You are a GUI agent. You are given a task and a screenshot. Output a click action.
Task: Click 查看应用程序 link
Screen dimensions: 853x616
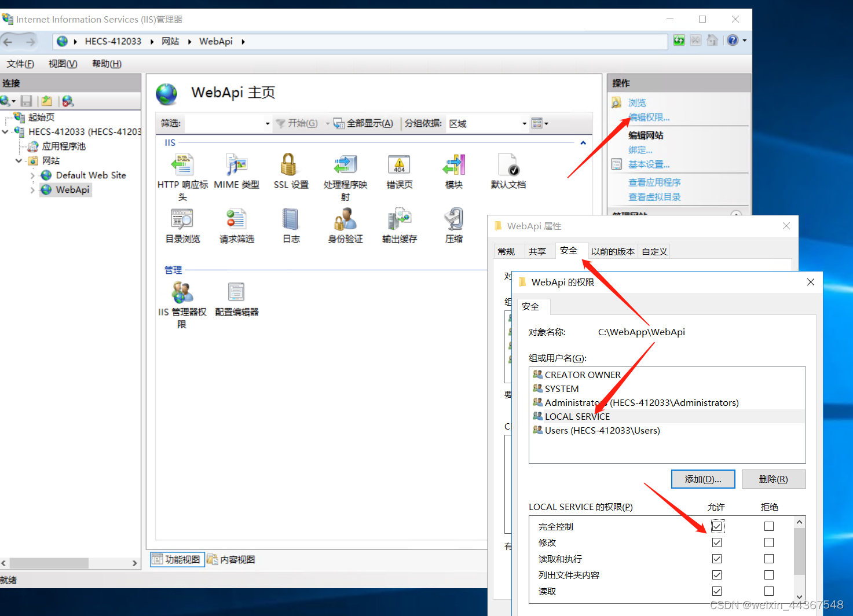(654, 182)
